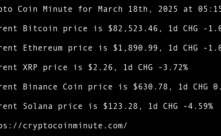Screen dimensions: 221x136
Task: Select the XRP price $2.26
Action: (x=100, y=67)
